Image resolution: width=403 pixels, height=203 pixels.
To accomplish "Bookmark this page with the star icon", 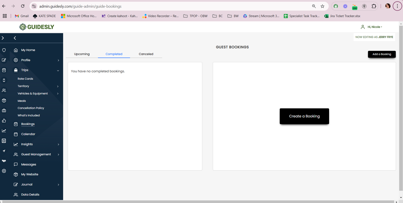I will click(322, 6).
